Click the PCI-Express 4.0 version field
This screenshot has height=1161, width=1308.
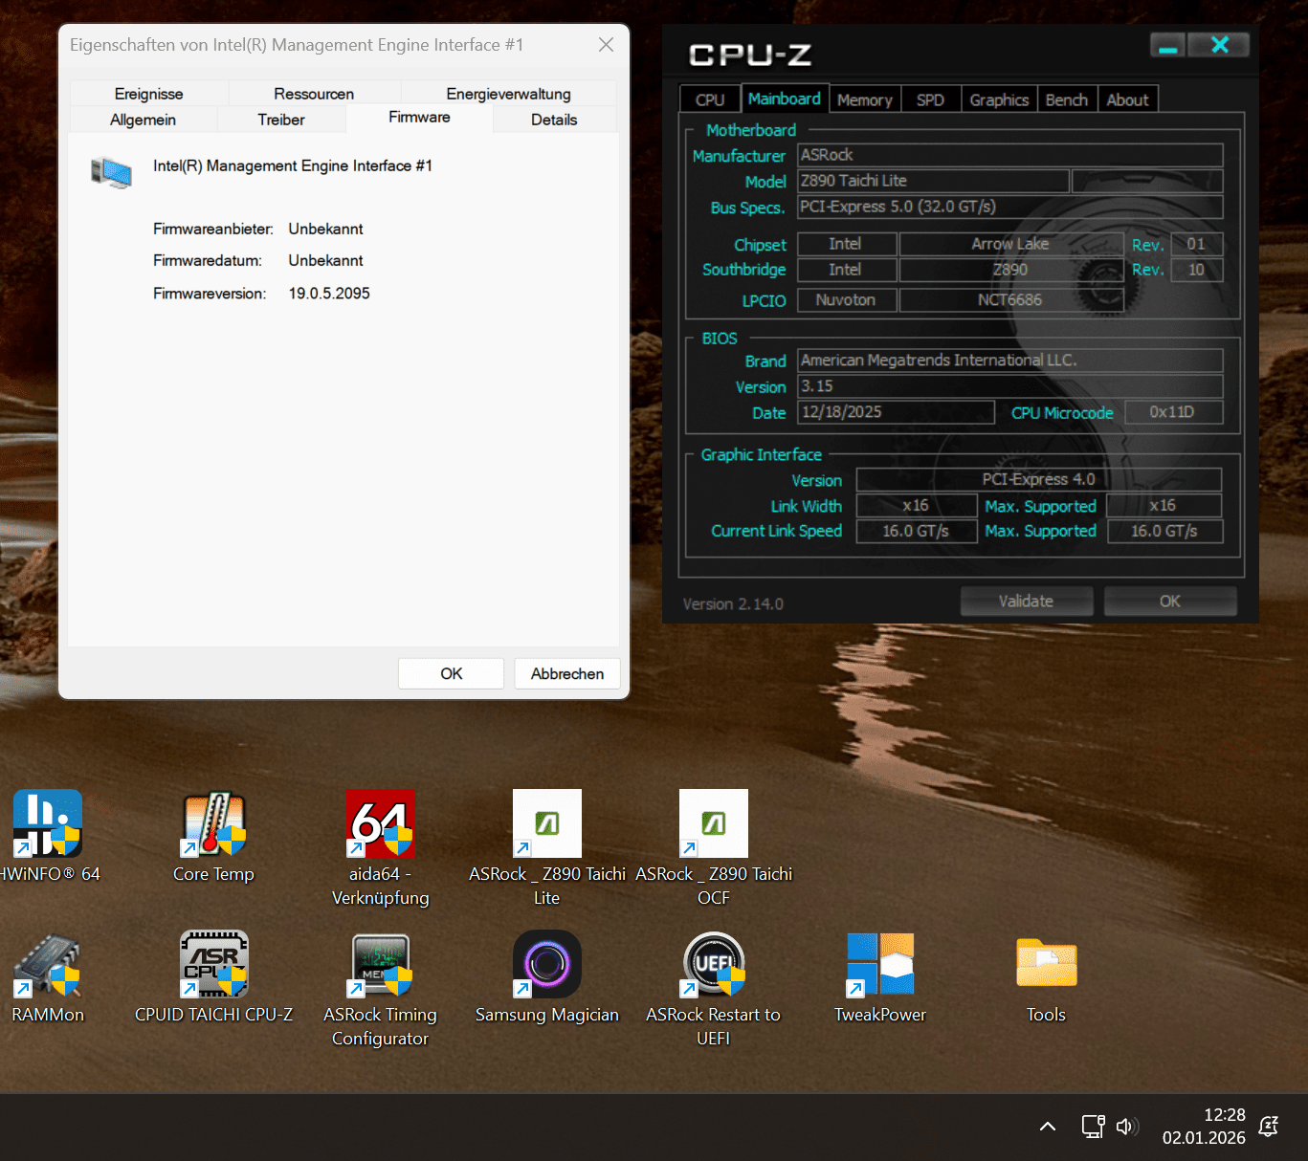[x=1039, y=479]
